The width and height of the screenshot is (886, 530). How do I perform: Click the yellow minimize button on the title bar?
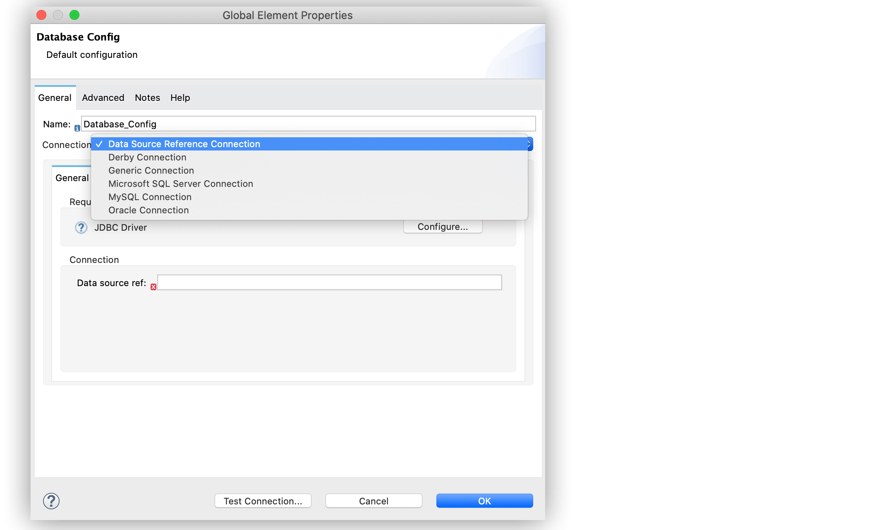(x=58, y=15)
